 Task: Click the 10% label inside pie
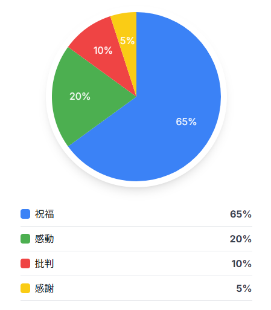[x=103, y=50]
